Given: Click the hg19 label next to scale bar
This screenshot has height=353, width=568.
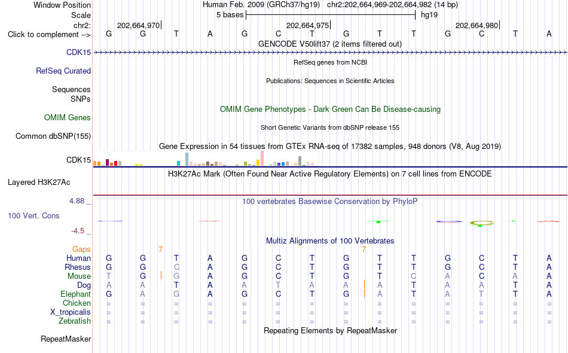Looking at the screenshot, I should click(429, 15).
